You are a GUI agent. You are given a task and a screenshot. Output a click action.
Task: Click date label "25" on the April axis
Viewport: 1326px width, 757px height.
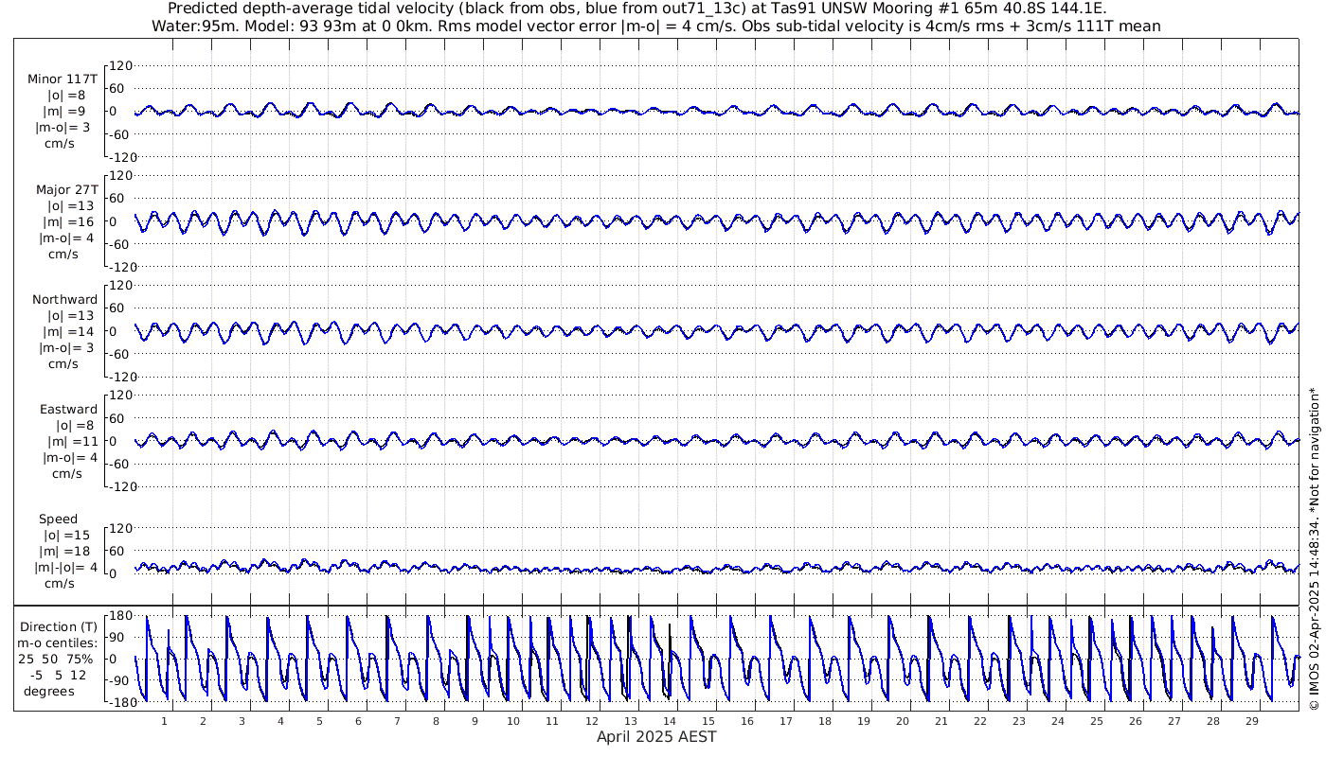tap(1096, 721)
